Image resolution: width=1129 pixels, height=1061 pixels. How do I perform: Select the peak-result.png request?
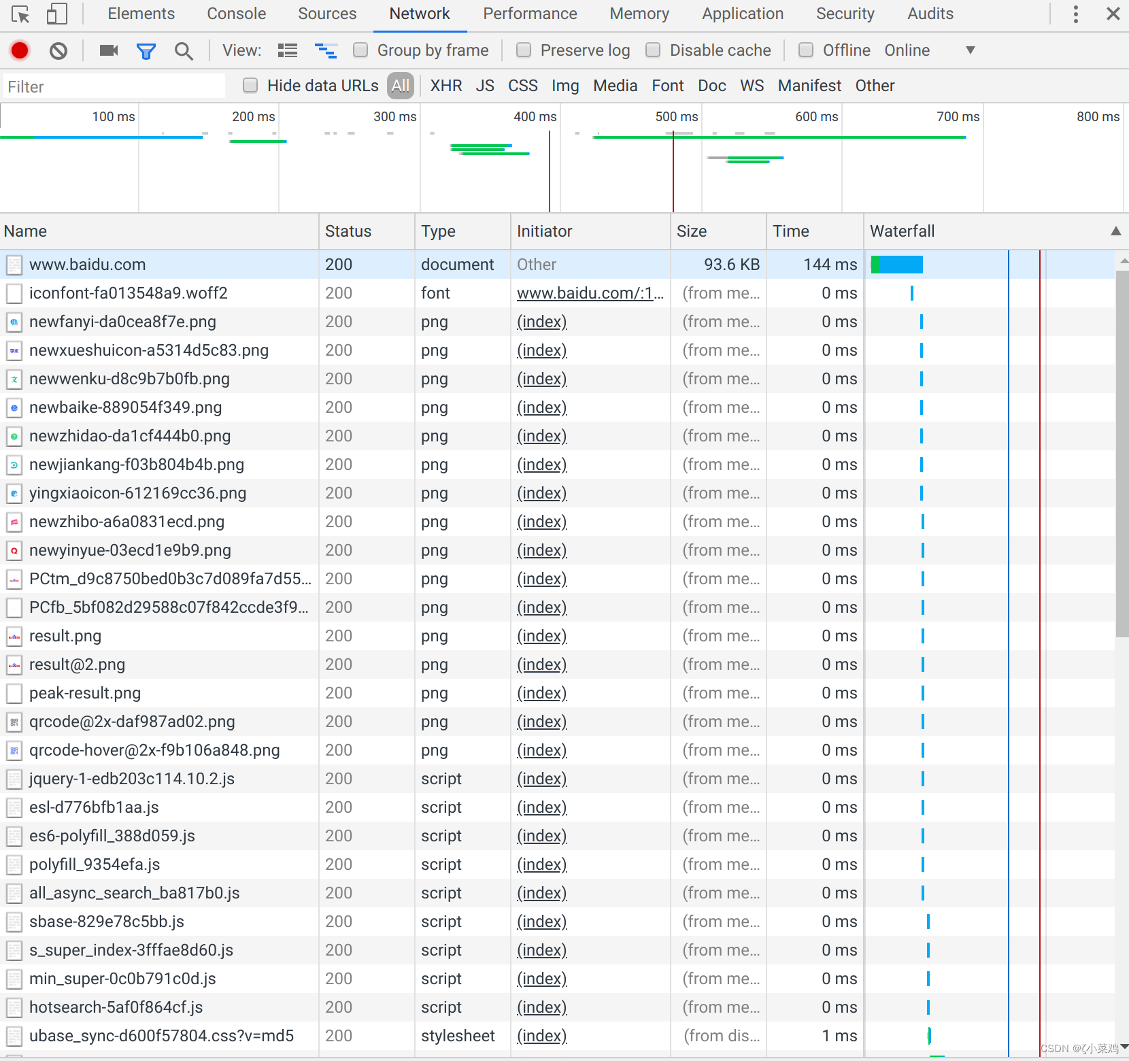point(85,693)
